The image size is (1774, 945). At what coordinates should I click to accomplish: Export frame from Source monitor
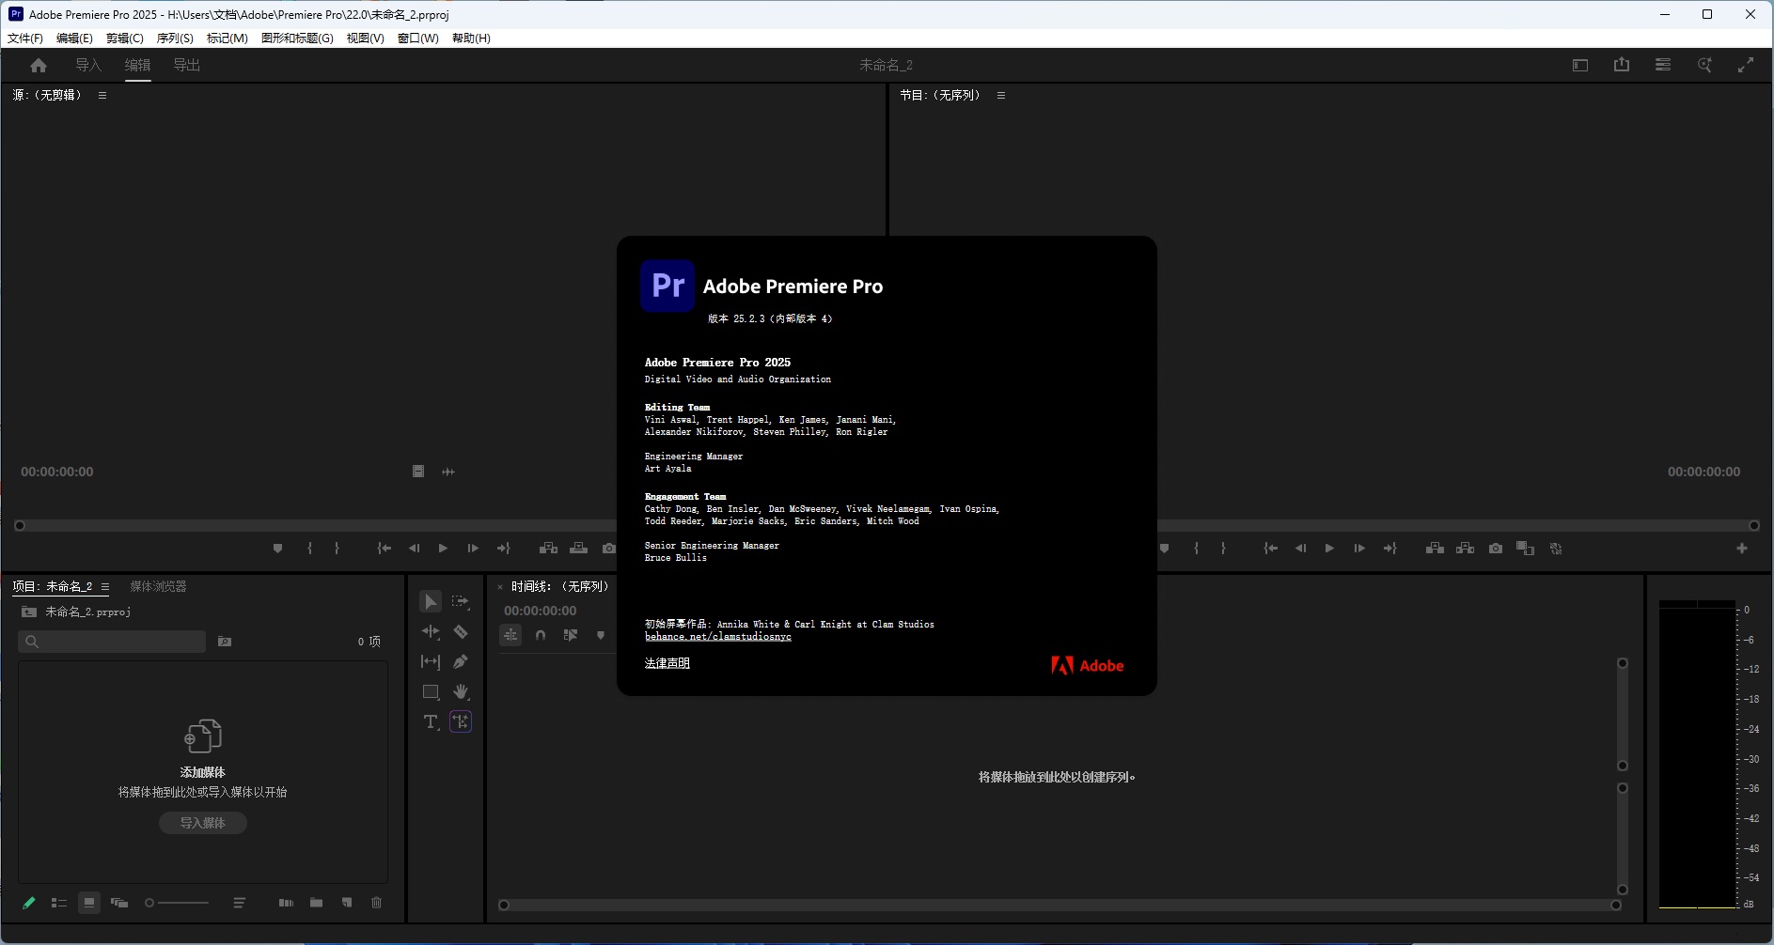[609, 549]
